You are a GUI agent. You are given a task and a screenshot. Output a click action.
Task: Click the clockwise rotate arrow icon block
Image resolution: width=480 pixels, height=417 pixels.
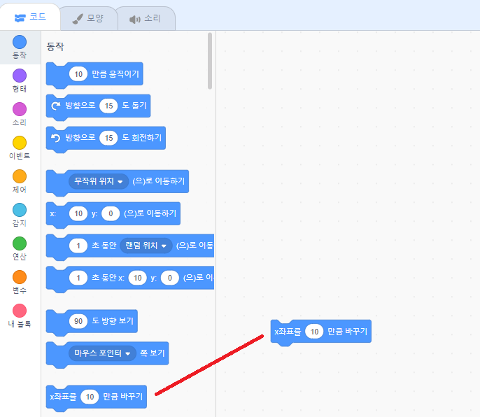56,106
